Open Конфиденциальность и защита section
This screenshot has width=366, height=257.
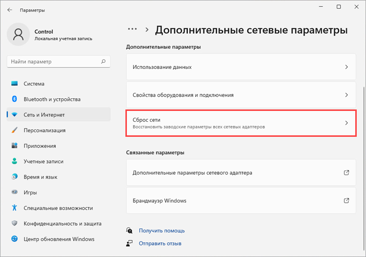pos(59,224)
